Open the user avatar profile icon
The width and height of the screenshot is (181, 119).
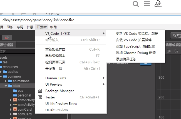(x=158, y=3)
